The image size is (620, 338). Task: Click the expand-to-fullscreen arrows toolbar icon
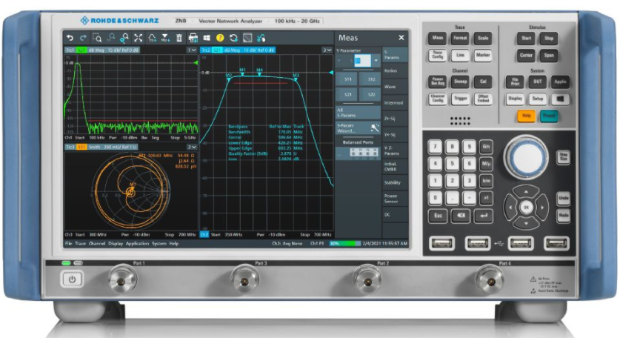pyautogui.click(x=138, y=38)
